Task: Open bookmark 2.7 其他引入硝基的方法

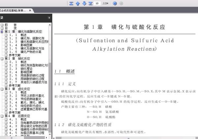Action: 28,82
